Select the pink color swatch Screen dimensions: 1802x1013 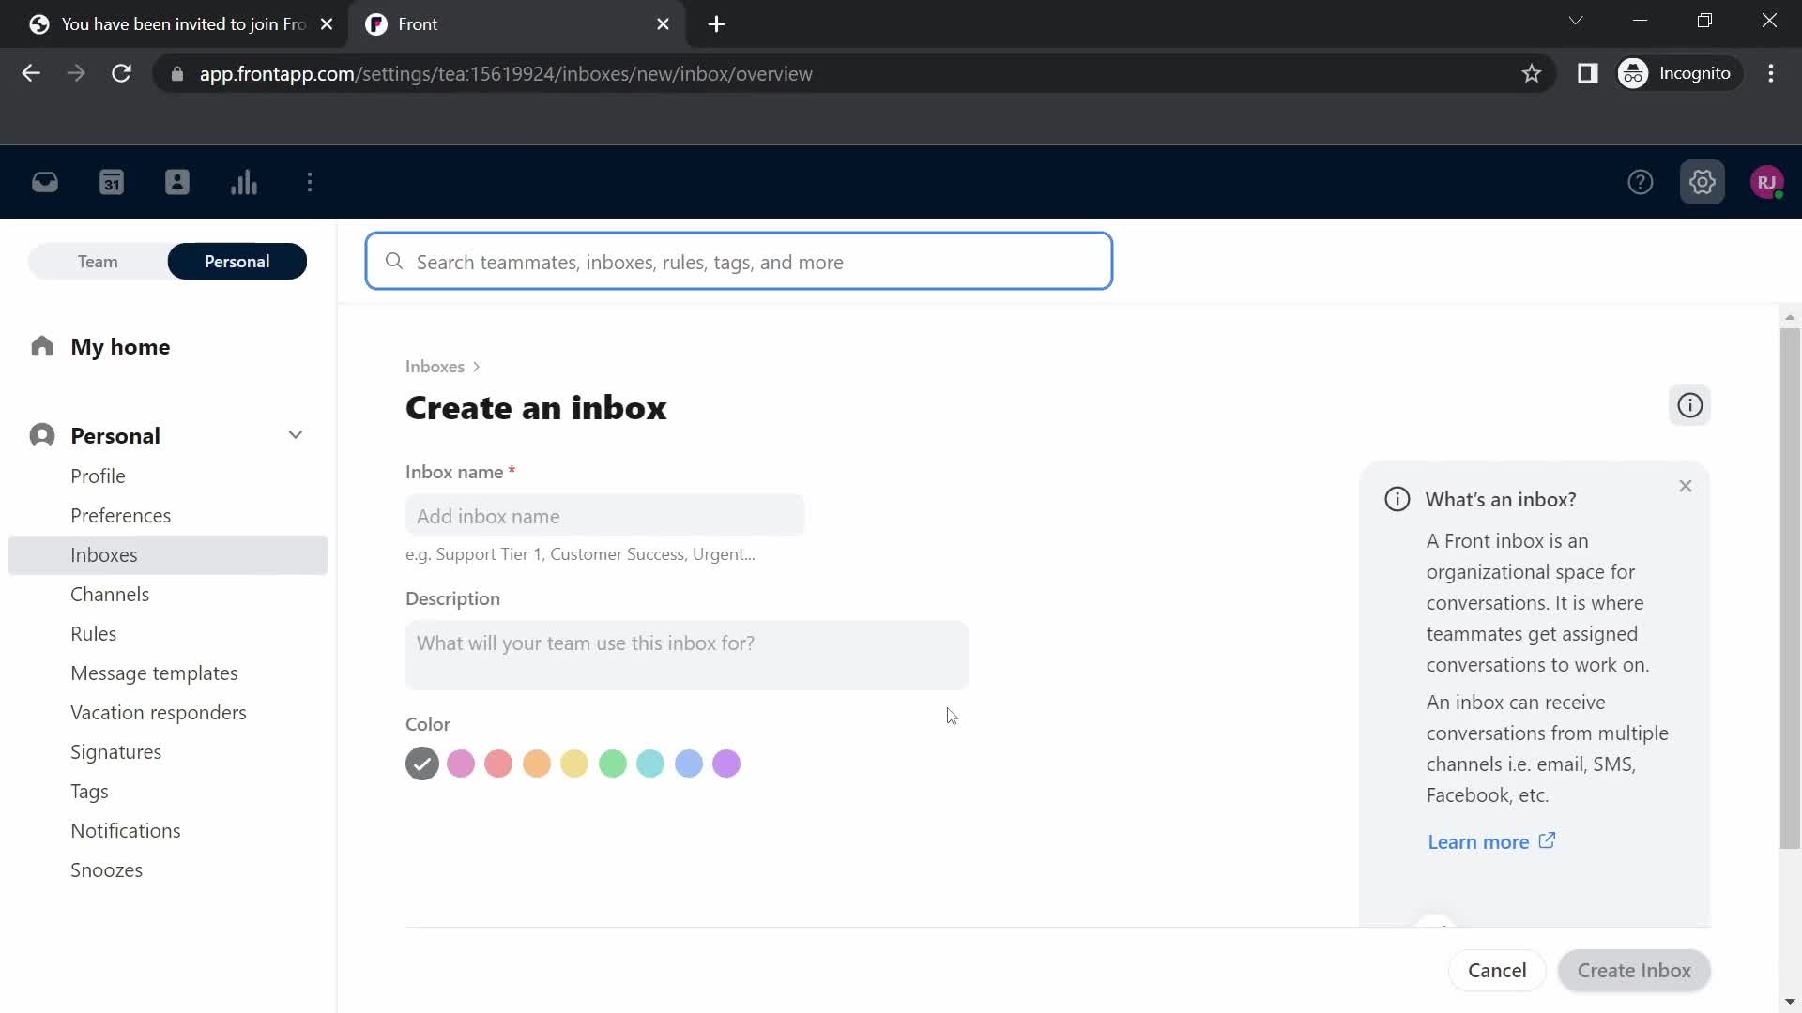pyautogui.click(x=461, y=764)
